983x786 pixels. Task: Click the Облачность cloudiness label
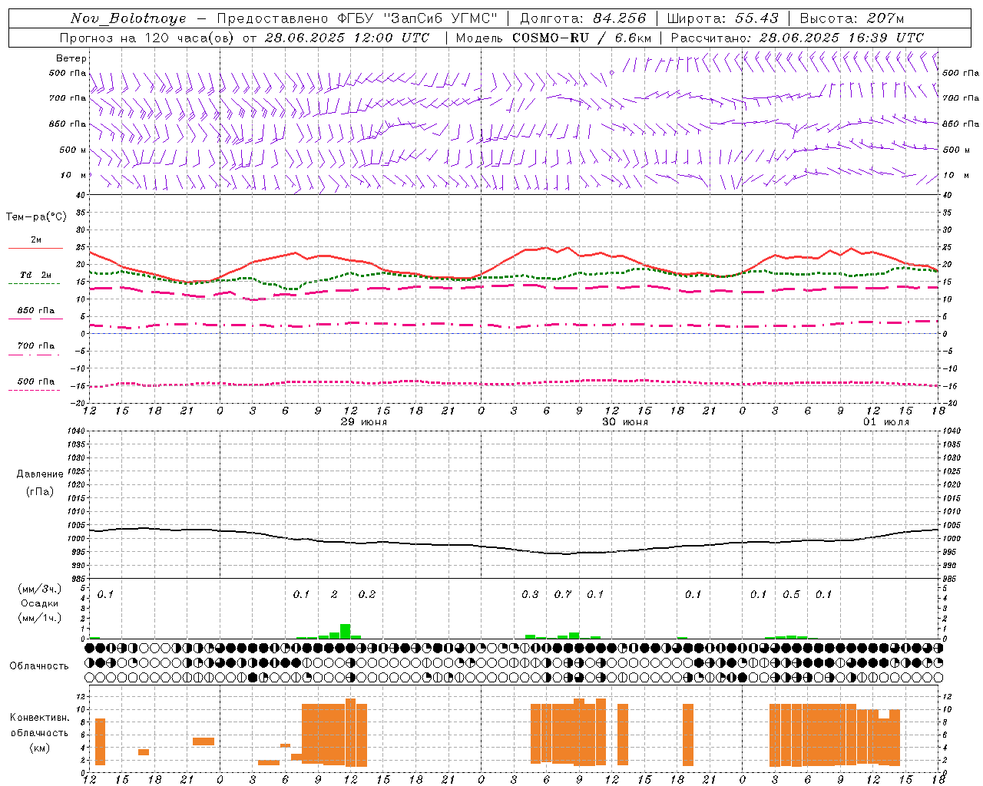(x=39, y=665)
